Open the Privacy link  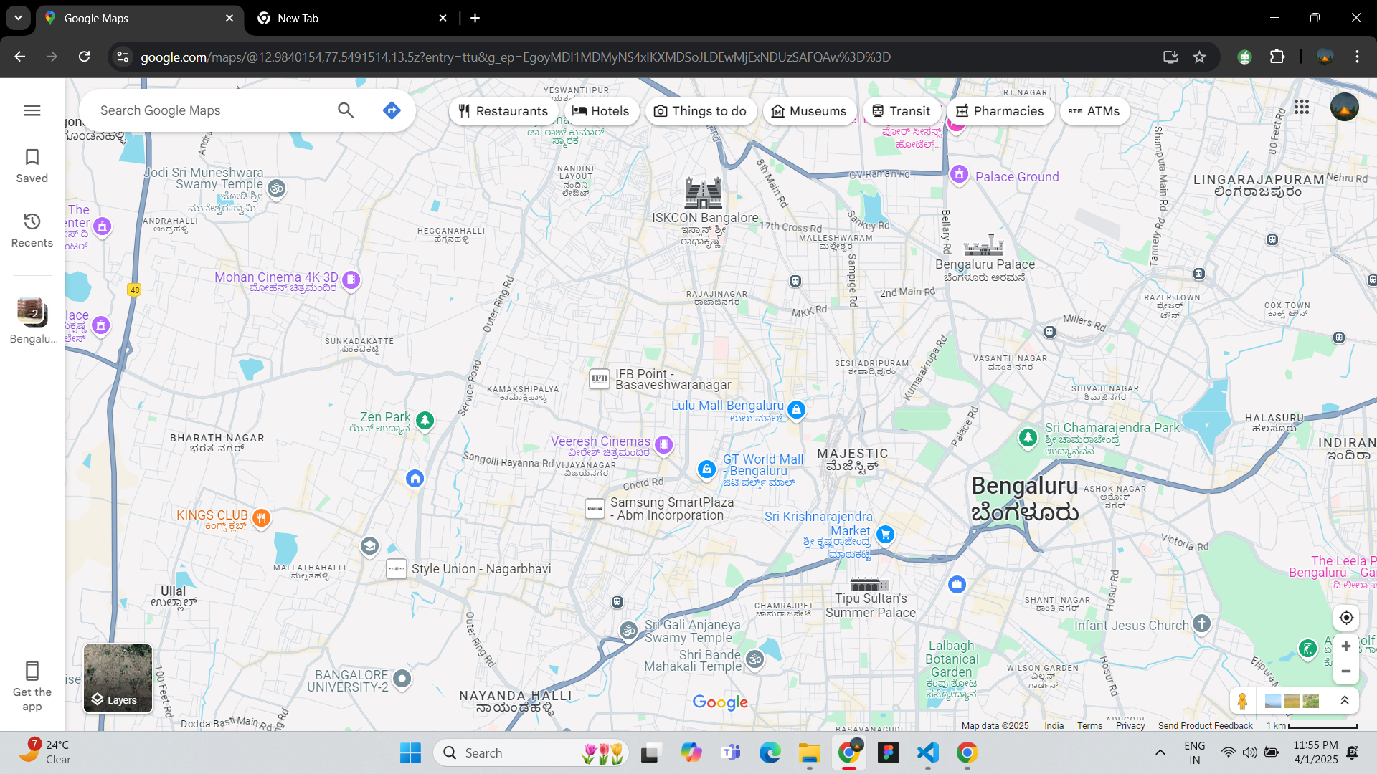coord(1130,725)
